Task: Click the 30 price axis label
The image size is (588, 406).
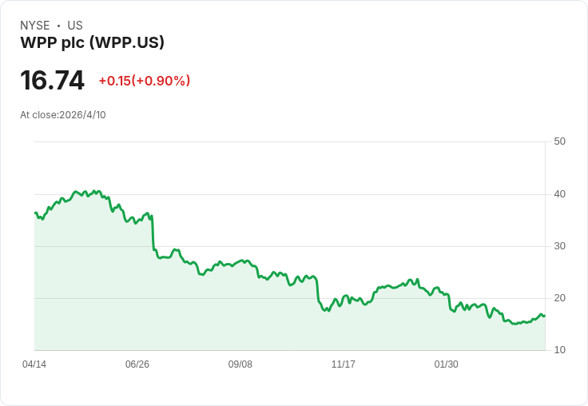Action: click(559, 246)
